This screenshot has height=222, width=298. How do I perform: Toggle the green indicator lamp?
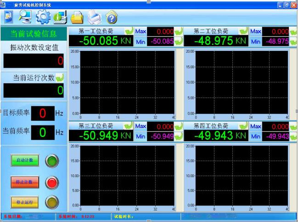coord(52,161)
